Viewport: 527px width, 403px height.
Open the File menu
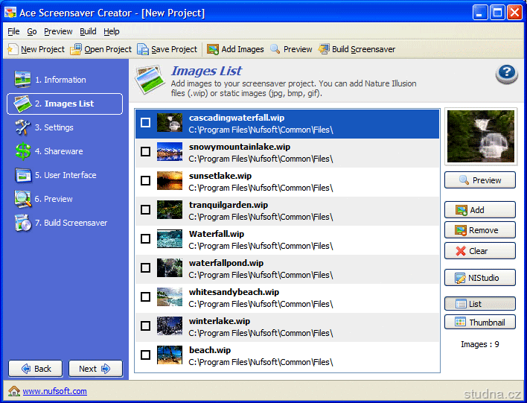[x=14, y=31]
